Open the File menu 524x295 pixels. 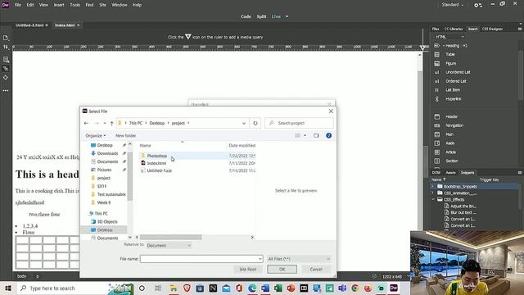(x=18, y=5)
